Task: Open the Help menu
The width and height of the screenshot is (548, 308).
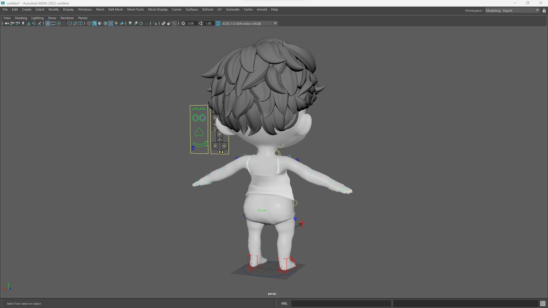Action: click(x=274, y=9)
